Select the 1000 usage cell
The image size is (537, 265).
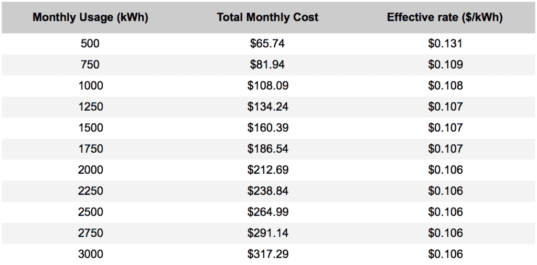click(90, 86)
